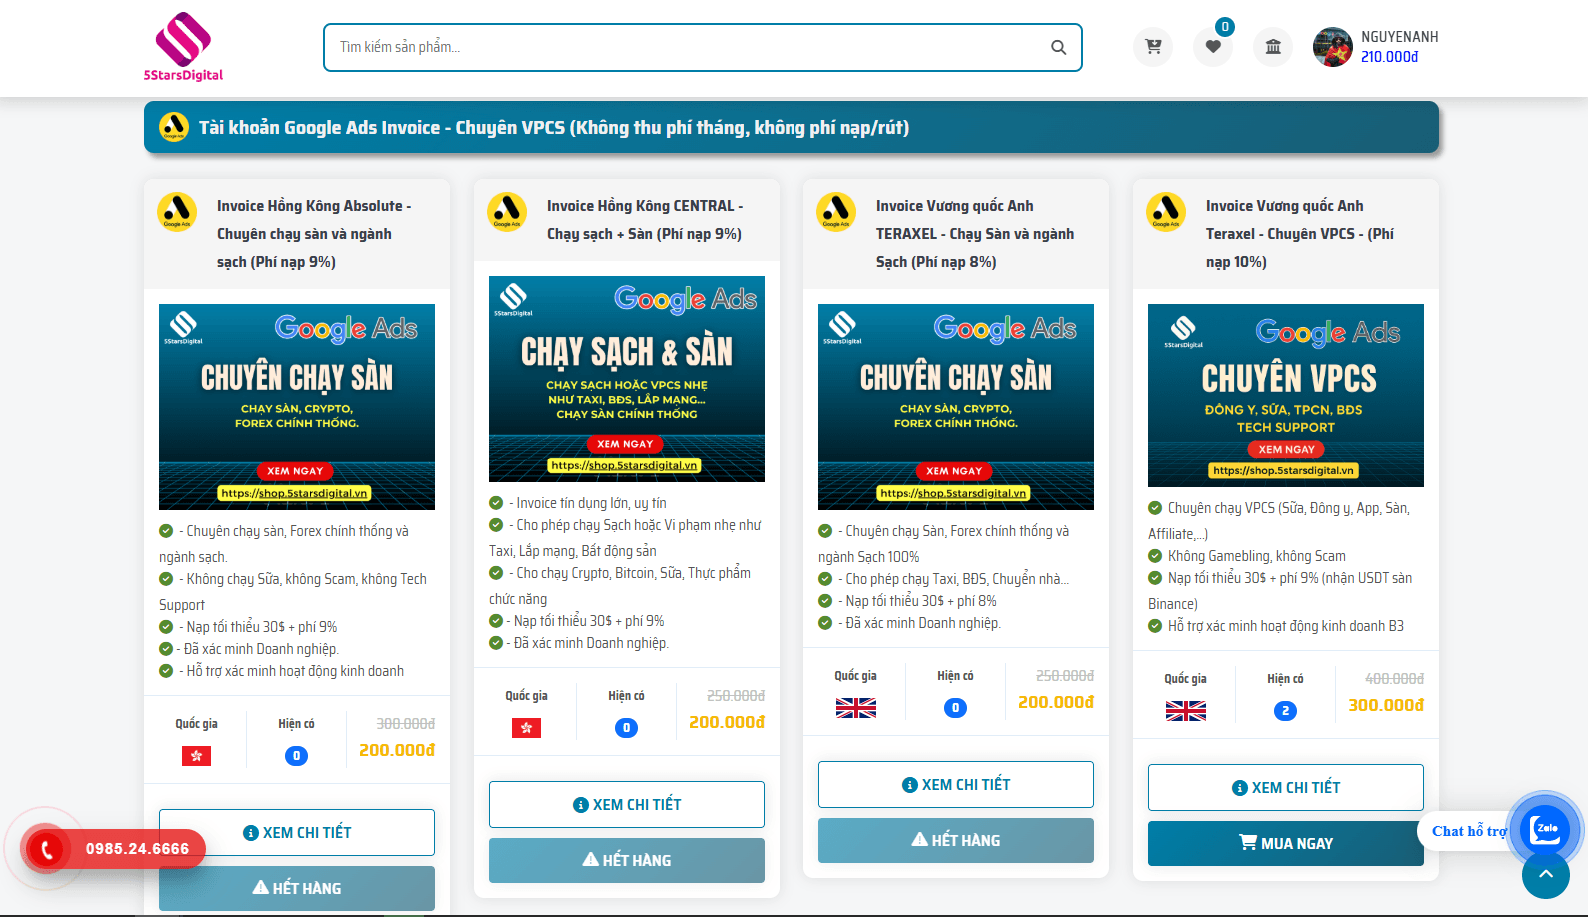Open the Hồng Kông Absolute banner image
This screenshot has width=1588, height=917.
click(x=297, y=407)
